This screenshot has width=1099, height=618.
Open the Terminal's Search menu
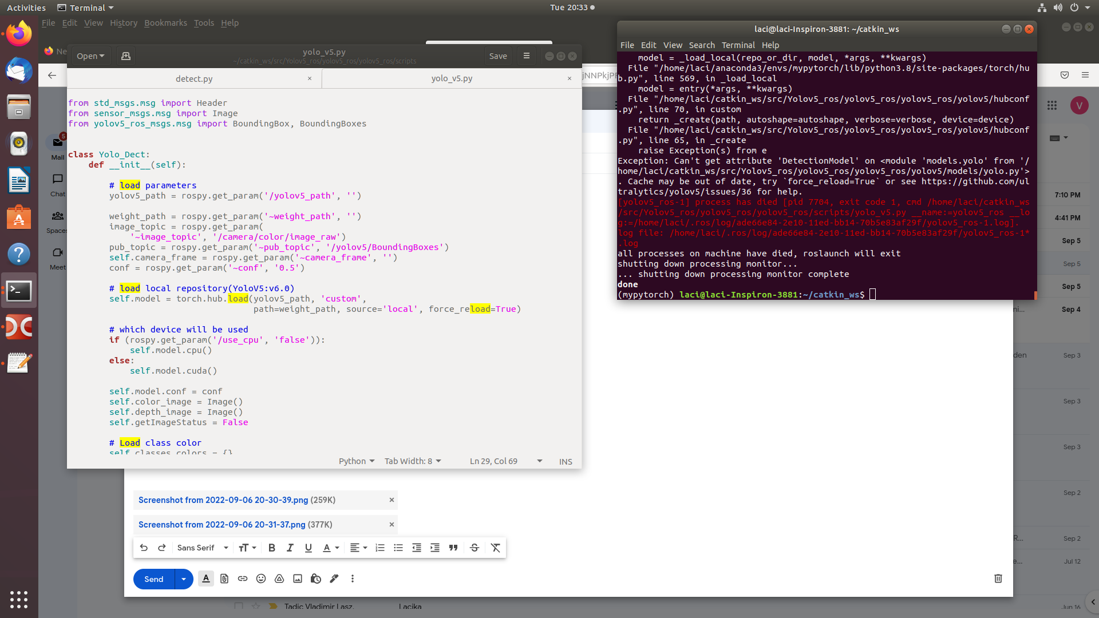point(702,45)
